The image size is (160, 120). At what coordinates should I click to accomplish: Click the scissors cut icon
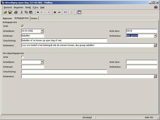21,12
